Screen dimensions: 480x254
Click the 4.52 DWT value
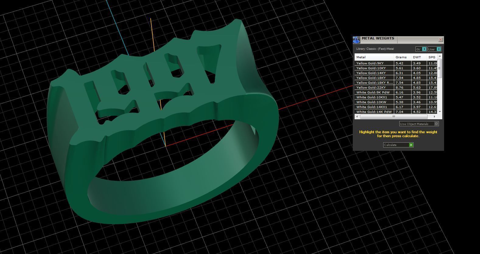point(417,112)
